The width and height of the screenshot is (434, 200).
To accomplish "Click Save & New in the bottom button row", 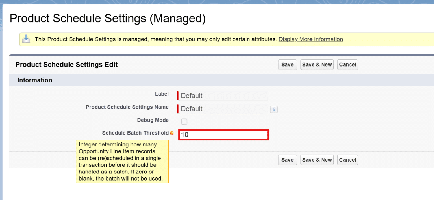I will pyautogui.click(x=317, y=160).
